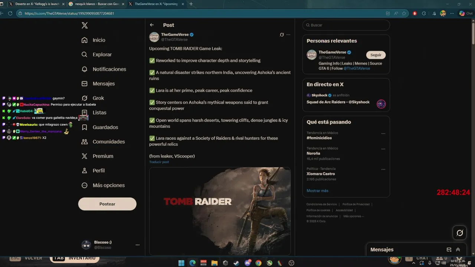Close the nesquik blanco tab
Viewport: 475px width, 267px height.
pyautogui.click(x=123, y=4)
